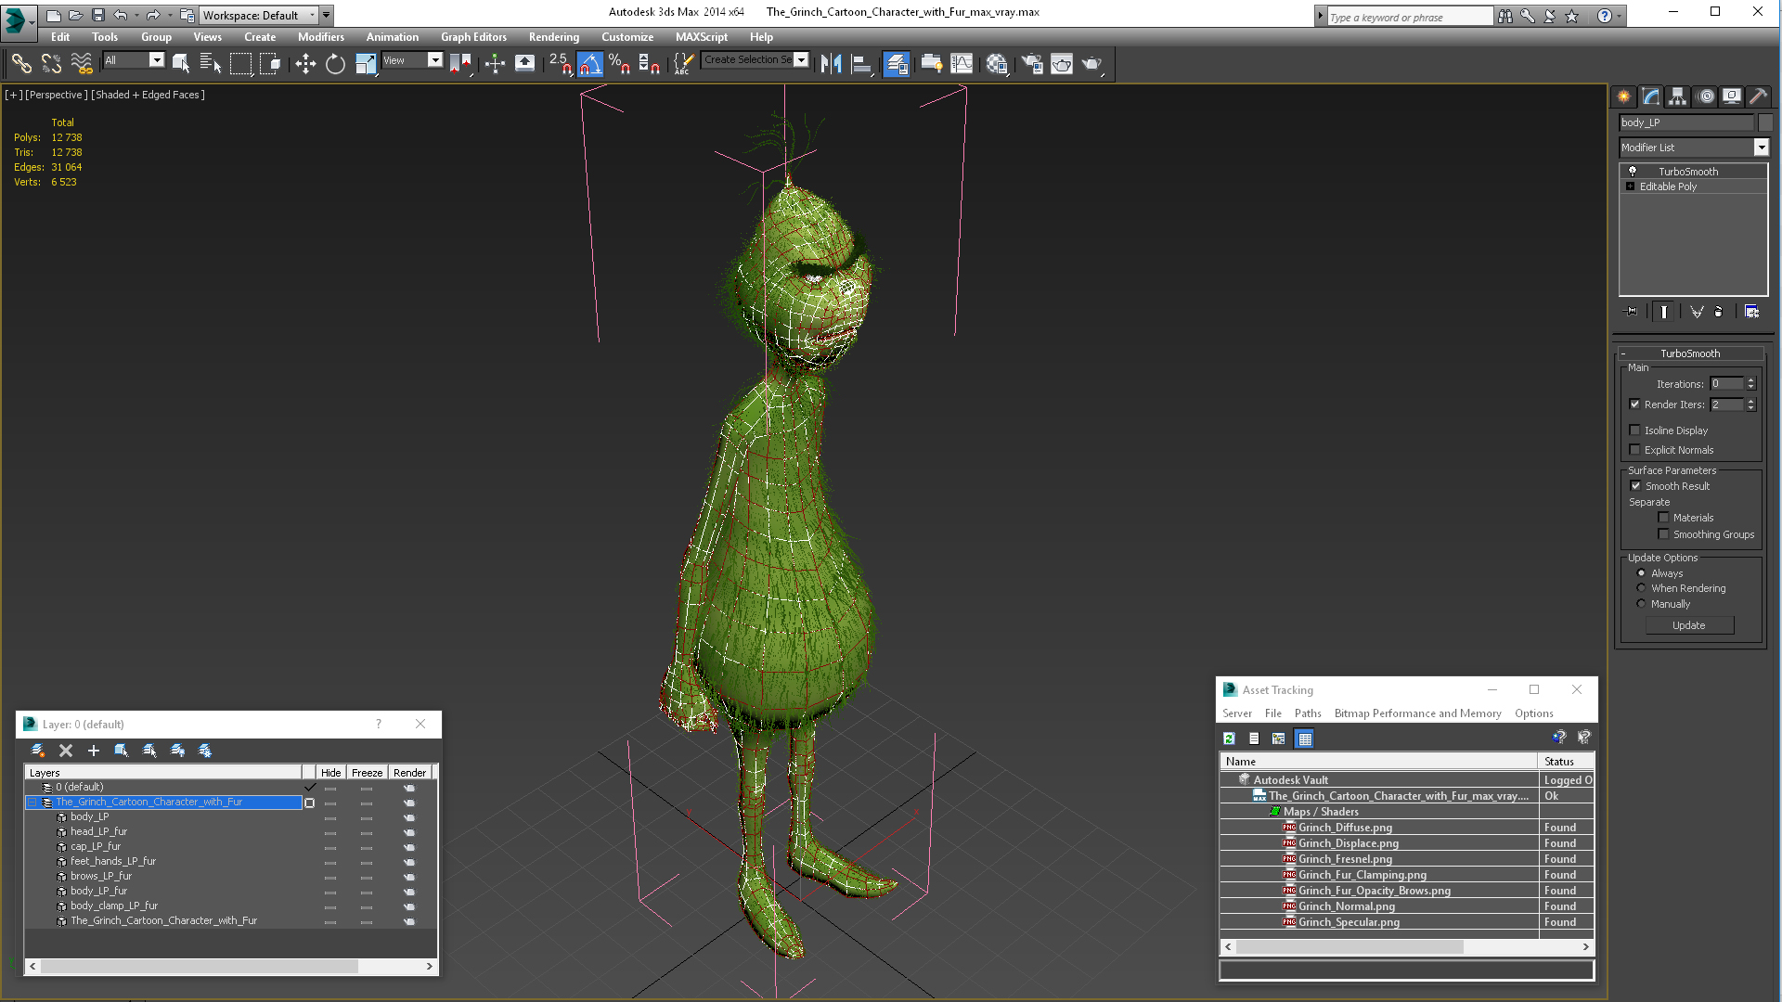Open the Hierarchy command panel tab

[1677, 96]
